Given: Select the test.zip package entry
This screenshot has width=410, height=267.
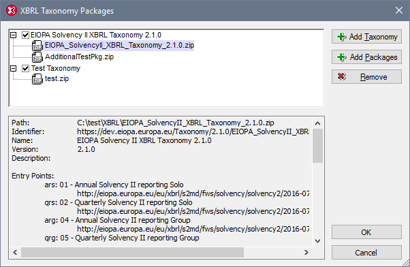Looking at the screenshot, I should [x=57, y=78].
